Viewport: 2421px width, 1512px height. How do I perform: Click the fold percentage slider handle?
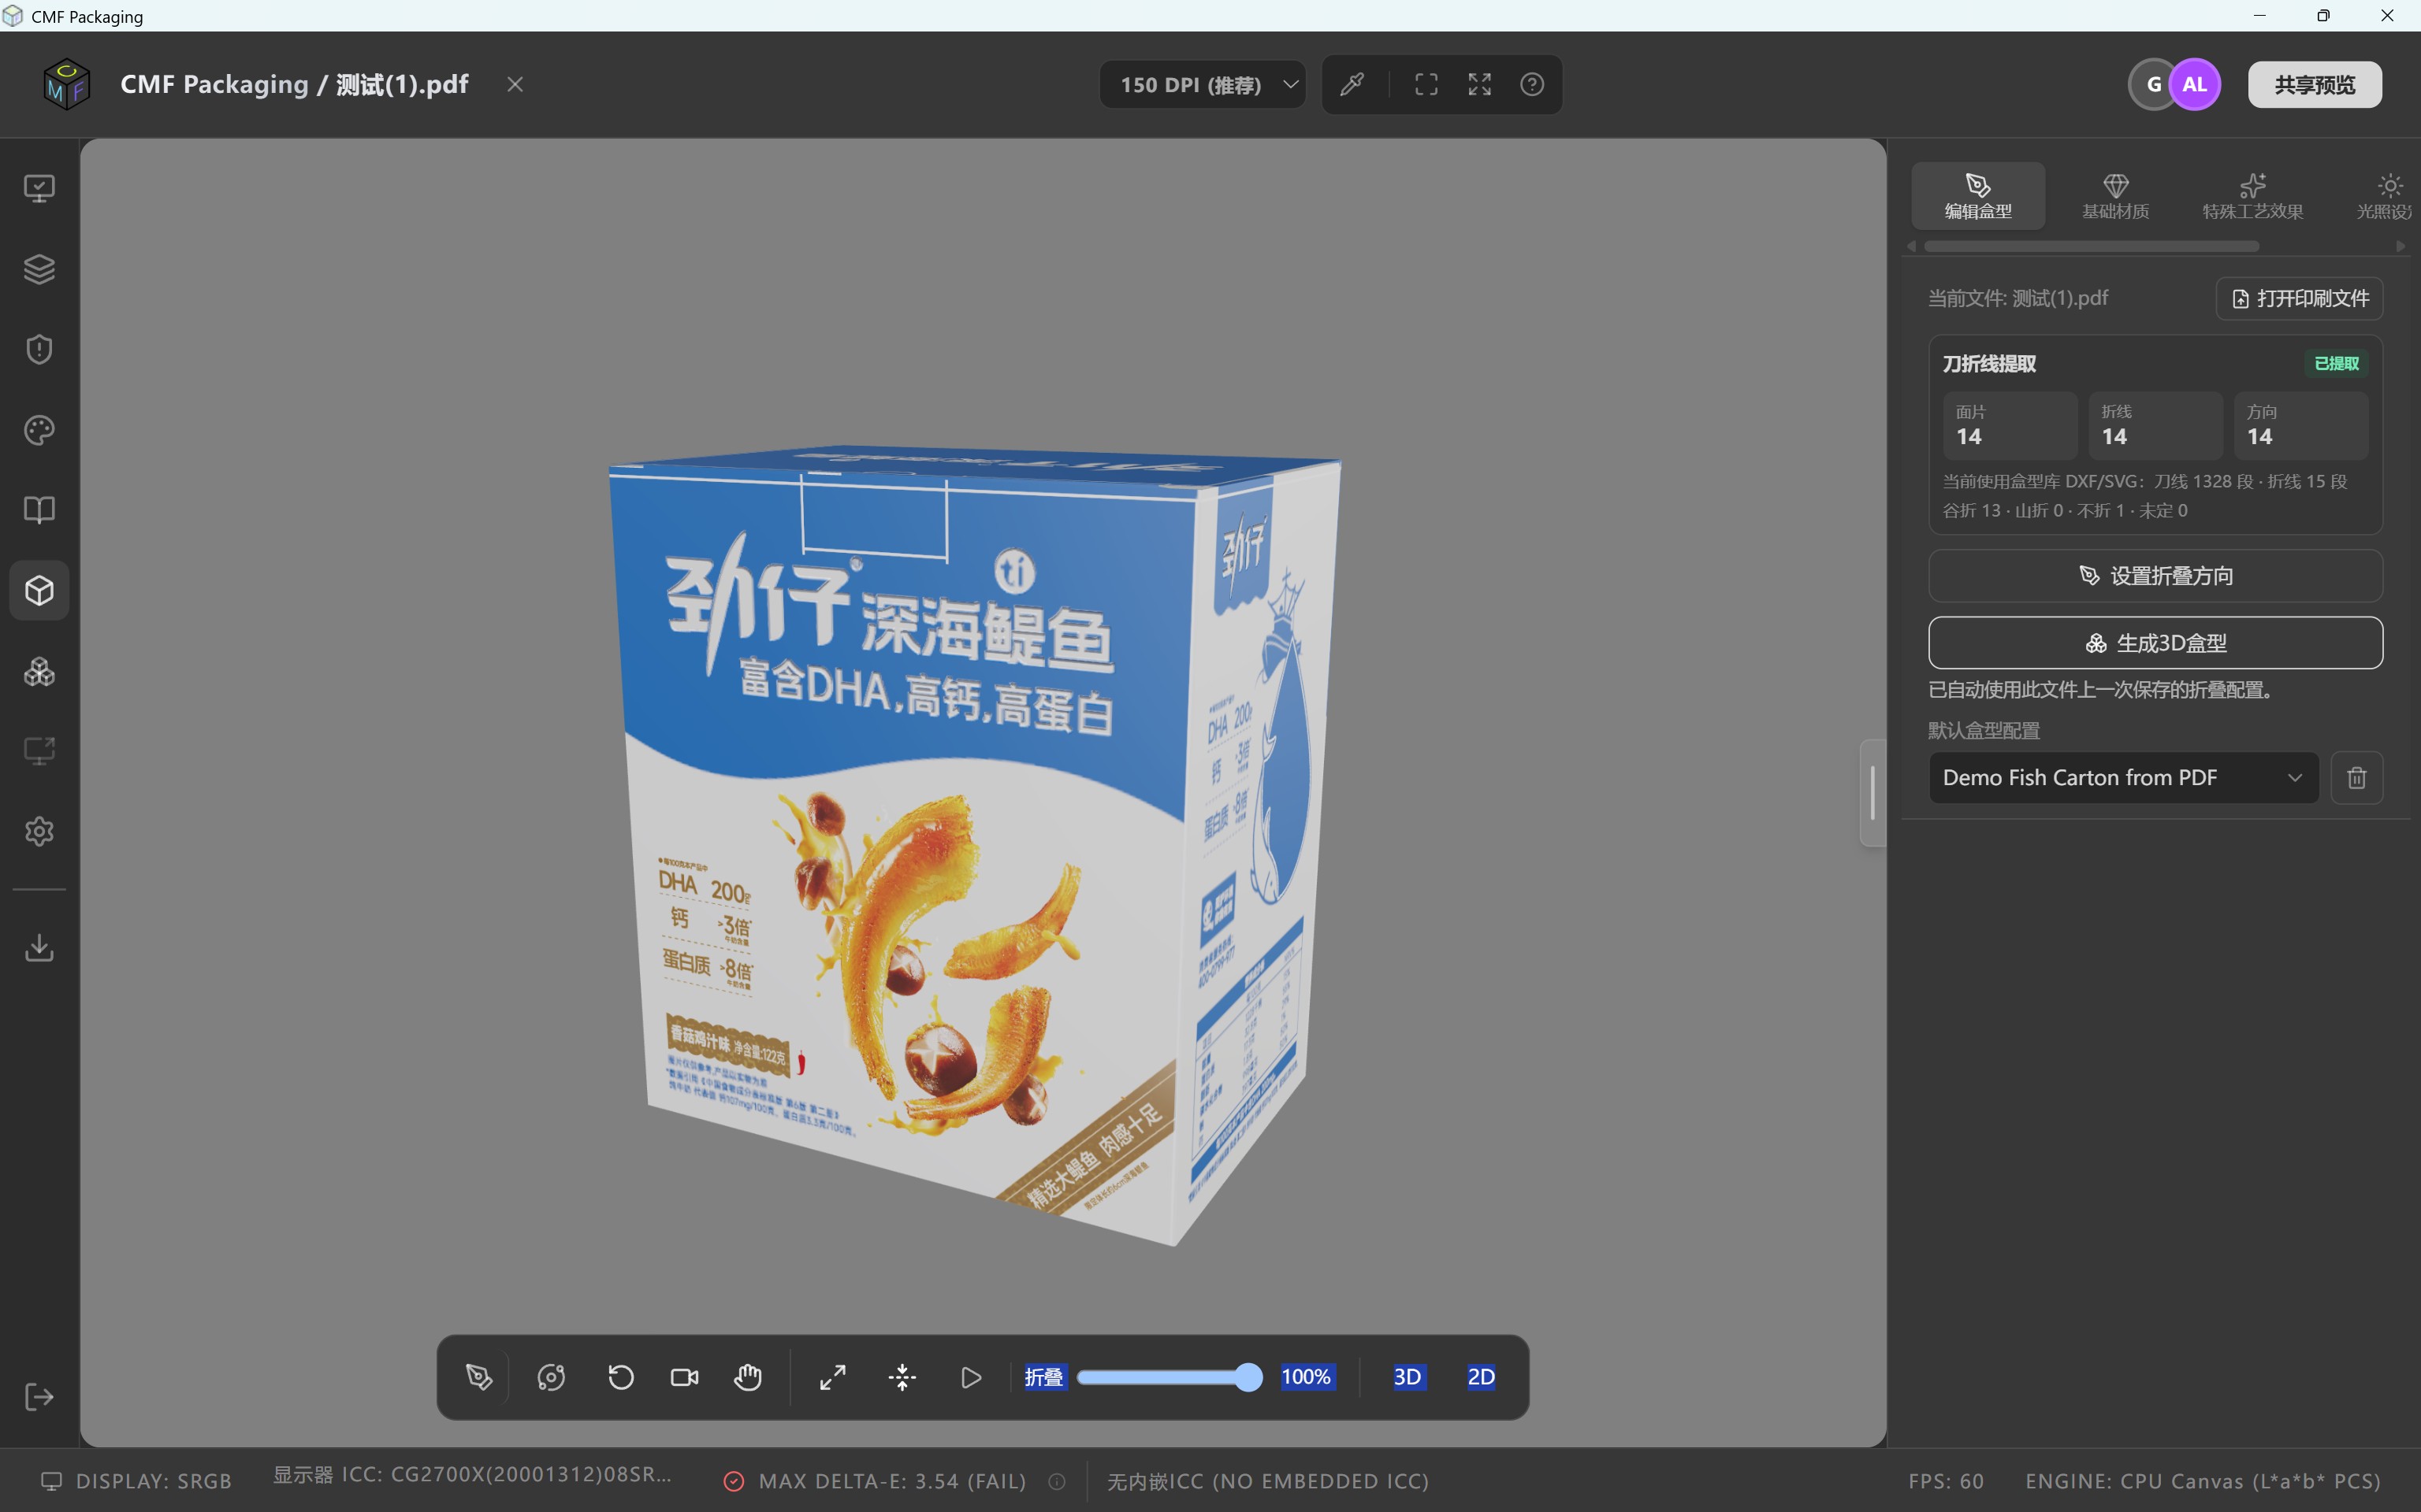pyautogui.click(x=1248, y=1377)
